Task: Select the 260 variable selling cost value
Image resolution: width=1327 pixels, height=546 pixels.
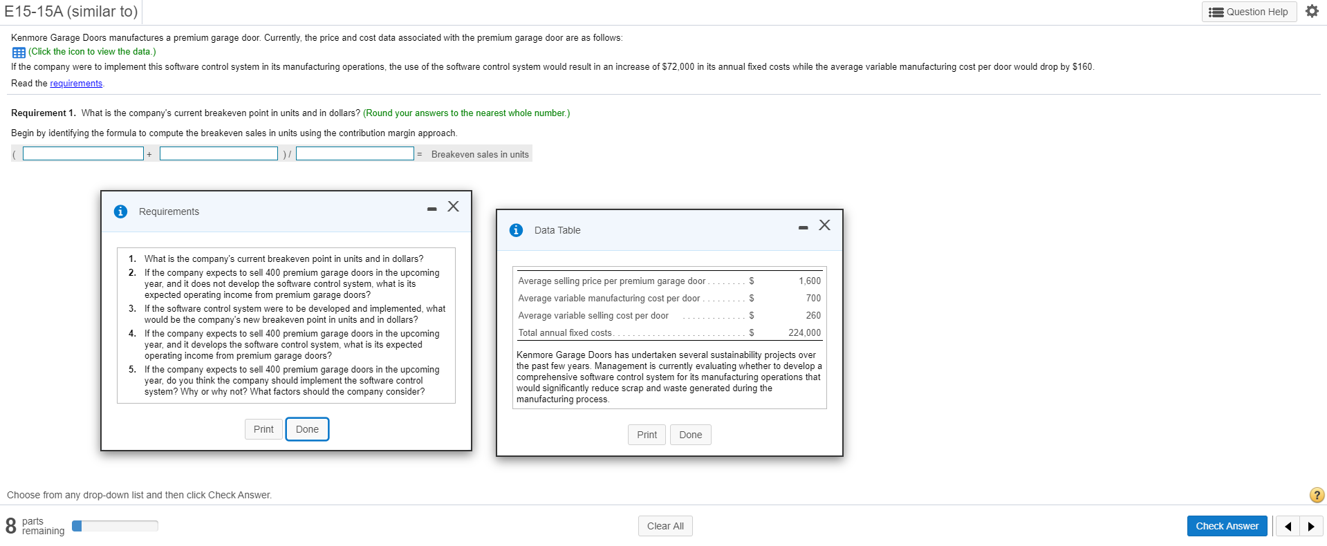Action: (813, 316)
